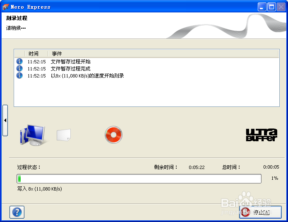Click the 剩余时间 label
Viewport: 288px width, 222px height.
(x=166, y=167)
